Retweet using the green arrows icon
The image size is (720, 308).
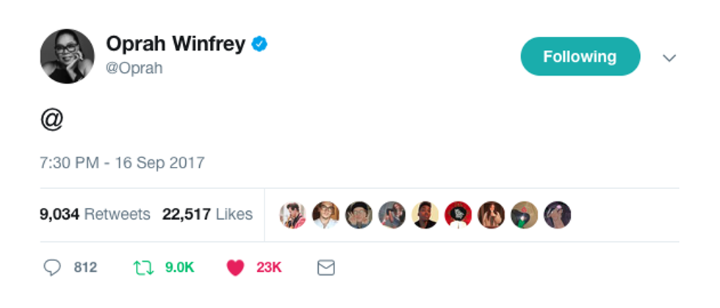click(143, 268)
